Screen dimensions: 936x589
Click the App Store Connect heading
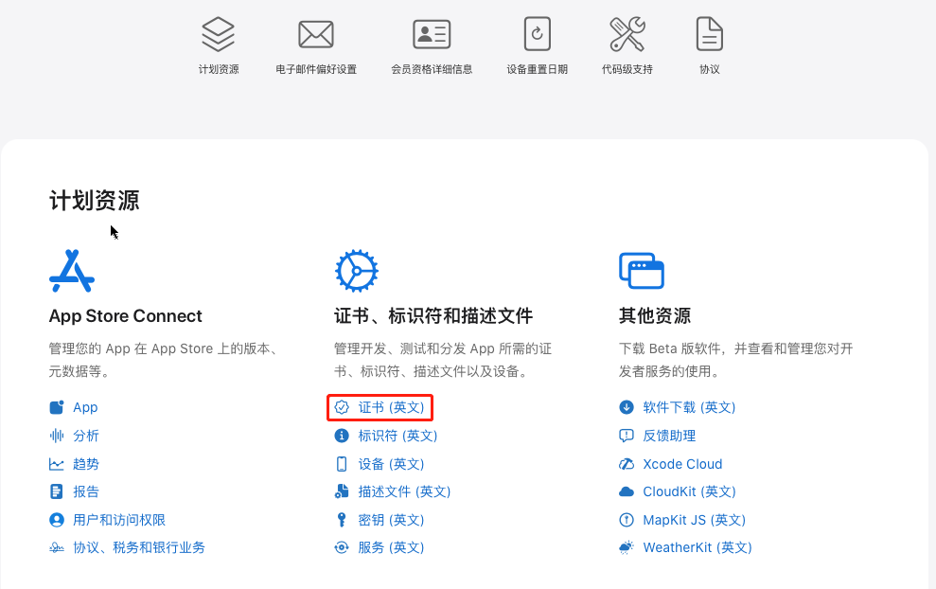(126, 316)
